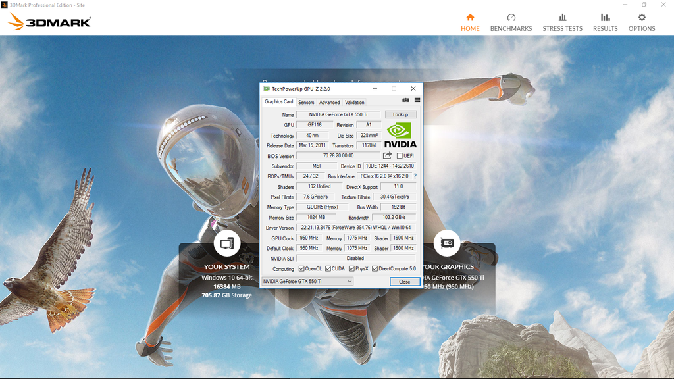The image size is (674, 379).
Task: Open the 3DMark Home icon
Action: 470,18
